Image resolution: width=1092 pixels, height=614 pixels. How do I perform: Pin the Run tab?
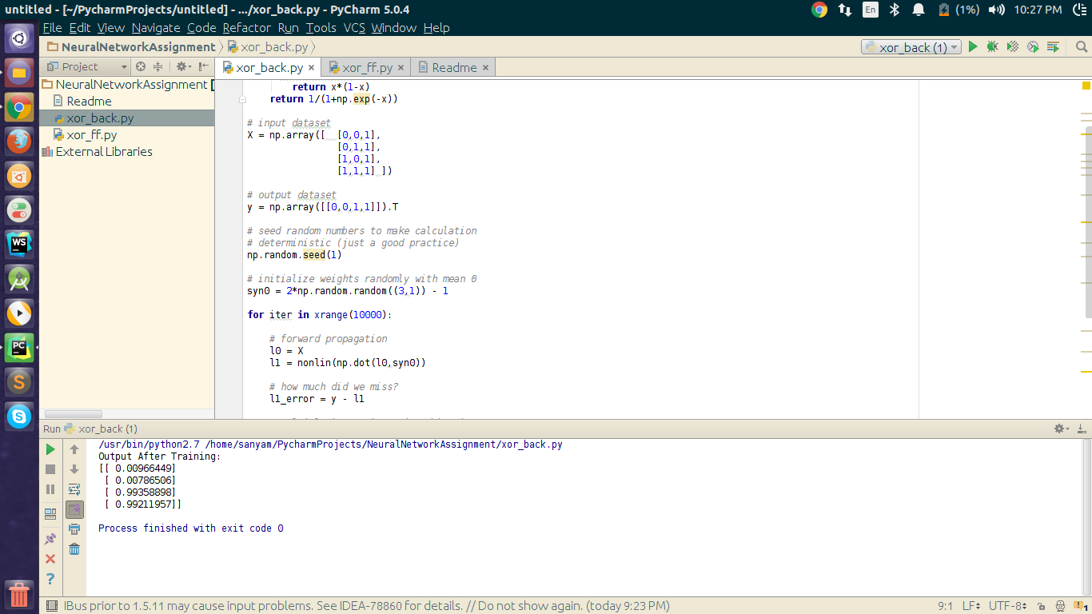point(50,539)
